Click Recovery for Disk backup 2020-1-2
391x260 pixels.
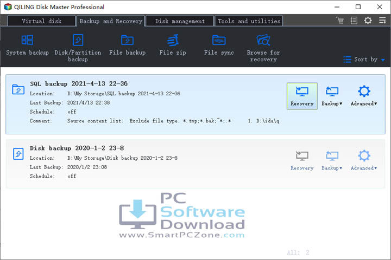point(302,160)
